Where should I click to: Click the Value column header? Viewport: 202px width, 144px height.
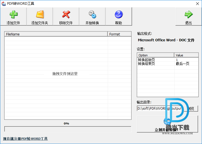186,55
